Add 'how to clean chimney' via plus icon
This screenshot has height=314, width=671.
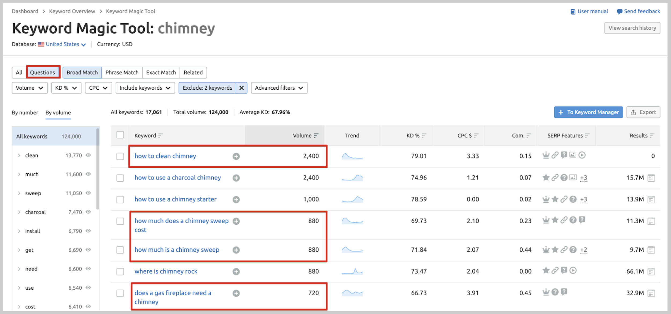click(x=236, y=156)
